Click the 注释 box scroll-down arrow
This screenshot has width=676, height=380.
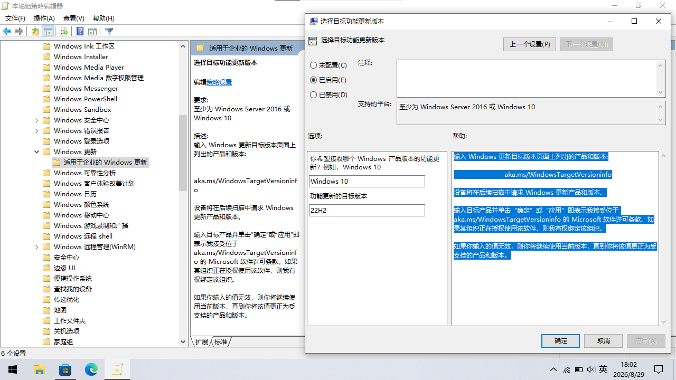(x=661, y=92)
